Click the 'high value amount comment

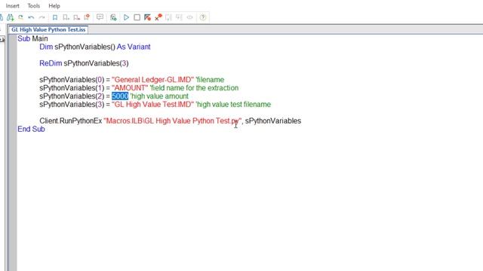[159, 96]
